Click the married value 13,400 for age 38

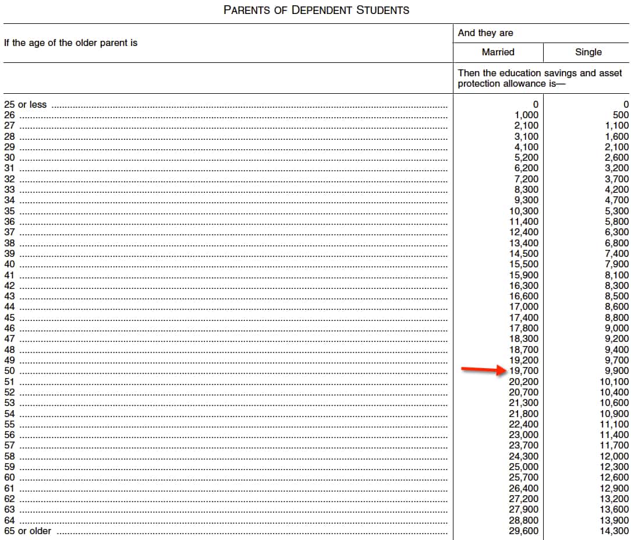523,243
